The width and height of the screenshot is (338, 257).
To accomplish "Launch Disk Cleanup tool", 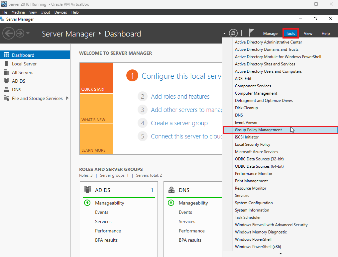I will (246, 108).
